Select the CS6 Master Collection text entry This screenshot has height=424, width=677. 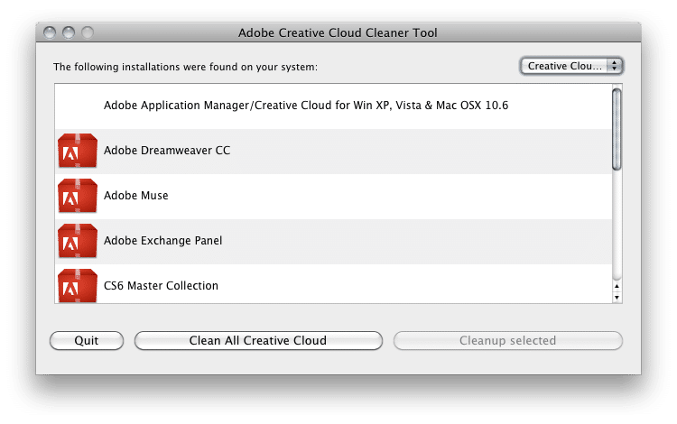click(x=161, y=286)
